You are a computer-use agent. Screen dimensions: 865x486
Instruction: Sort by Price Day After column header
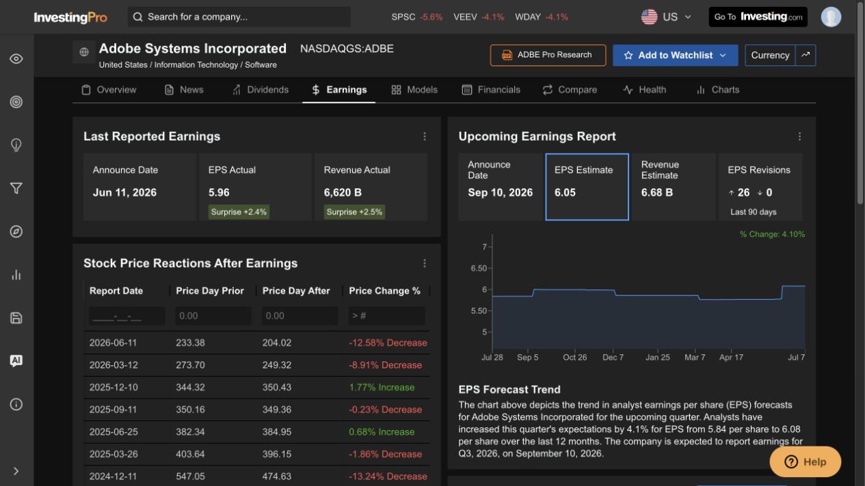tap(296, 291)
